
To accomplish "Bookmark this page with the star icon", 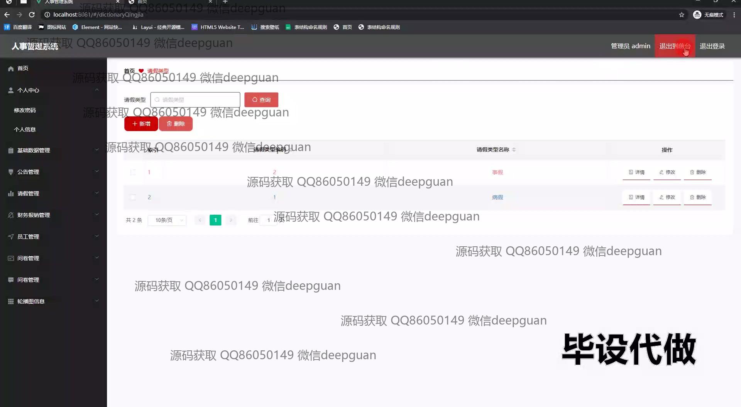I will pos(682,15).
